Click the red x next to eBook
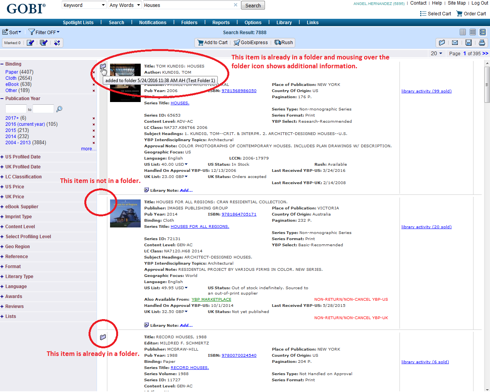 [94, 84]
